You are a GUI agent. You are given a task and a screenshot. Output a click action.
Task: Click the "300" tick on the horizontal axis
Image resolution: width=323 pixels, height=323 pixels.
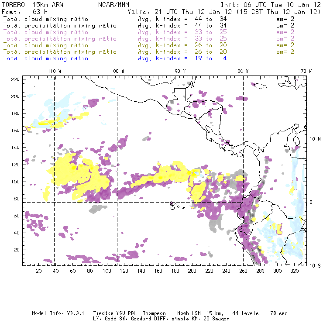(278, 271)
